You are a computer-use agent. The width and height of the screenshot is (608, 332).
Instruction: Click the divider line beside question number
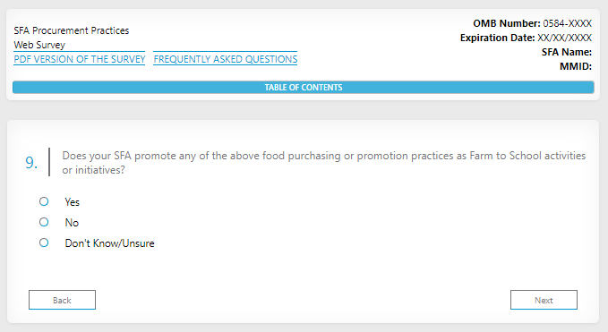tap(49, 162)
